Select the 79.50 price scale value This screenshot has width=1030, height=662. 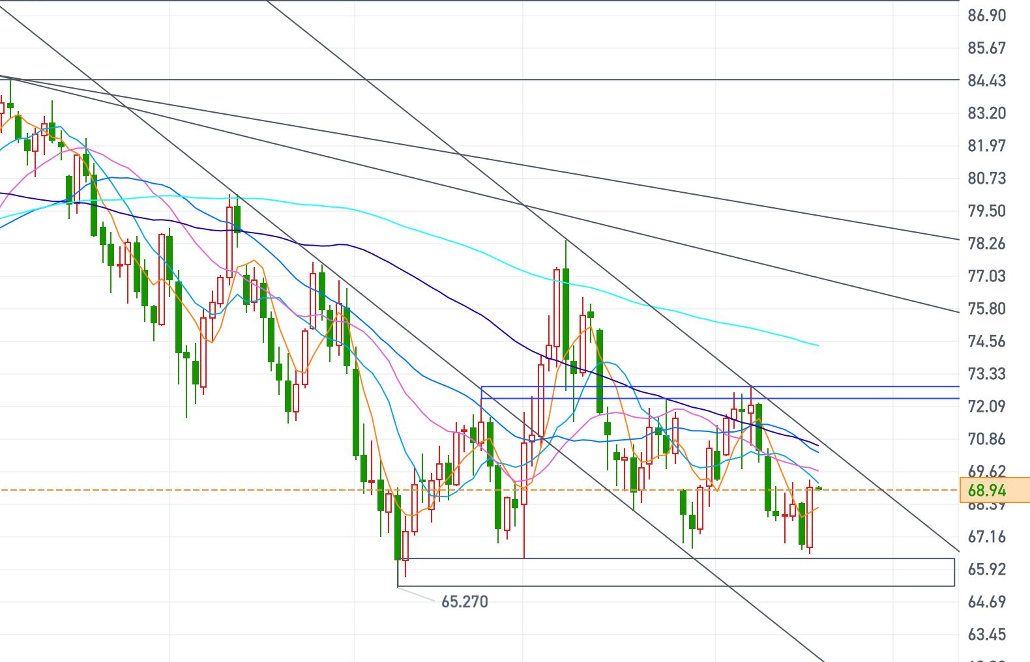point(986,211)
